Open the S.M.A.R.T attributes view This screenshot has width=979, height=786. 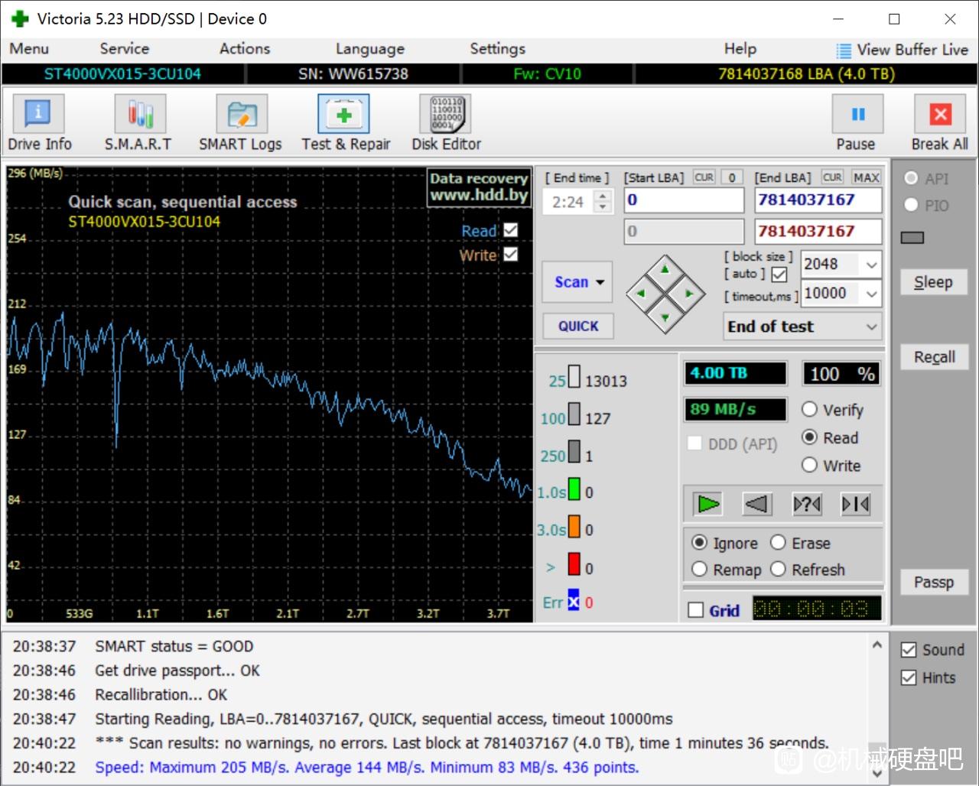[140, 115]
